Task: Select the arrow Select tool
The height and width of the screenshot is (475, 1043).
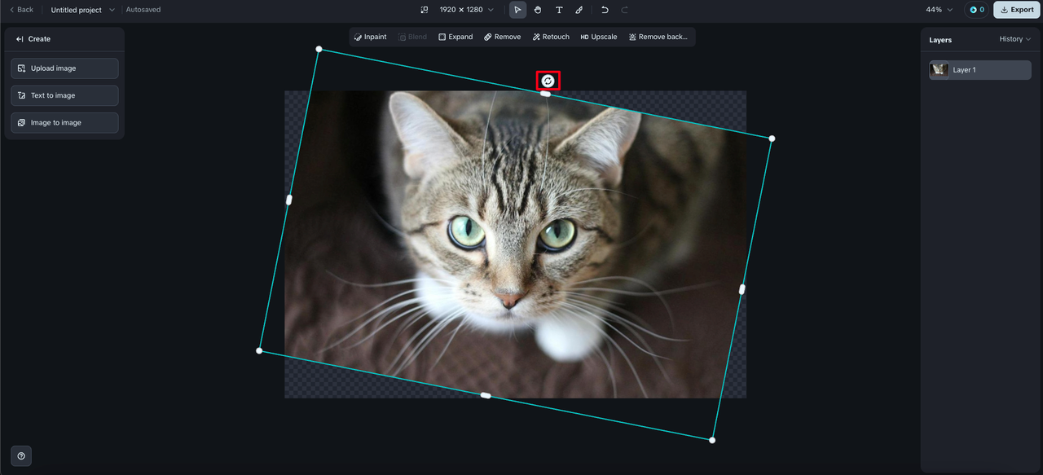Action: tap(517, 10)
